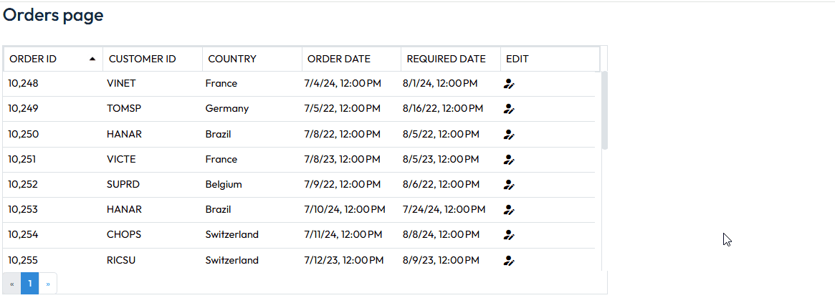Screen dimensions: 835x298
Task: Sort table by Customer ID header
Action: 142,59
